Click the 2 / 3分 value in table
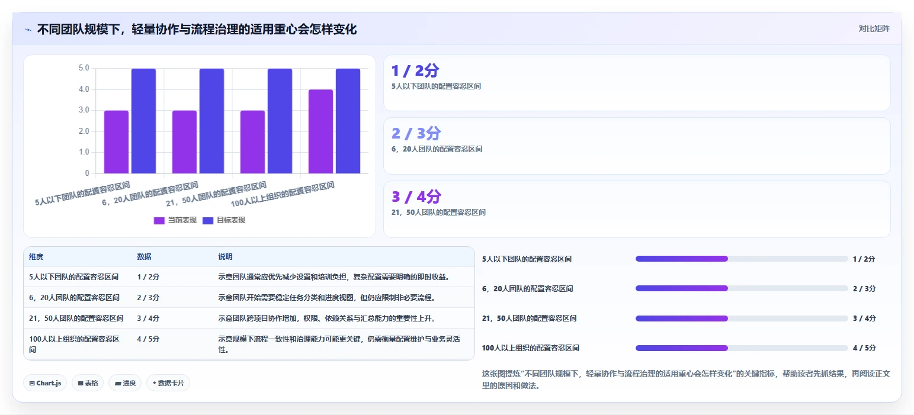Screen dimensions: 914x415 [x=148, y=297]
